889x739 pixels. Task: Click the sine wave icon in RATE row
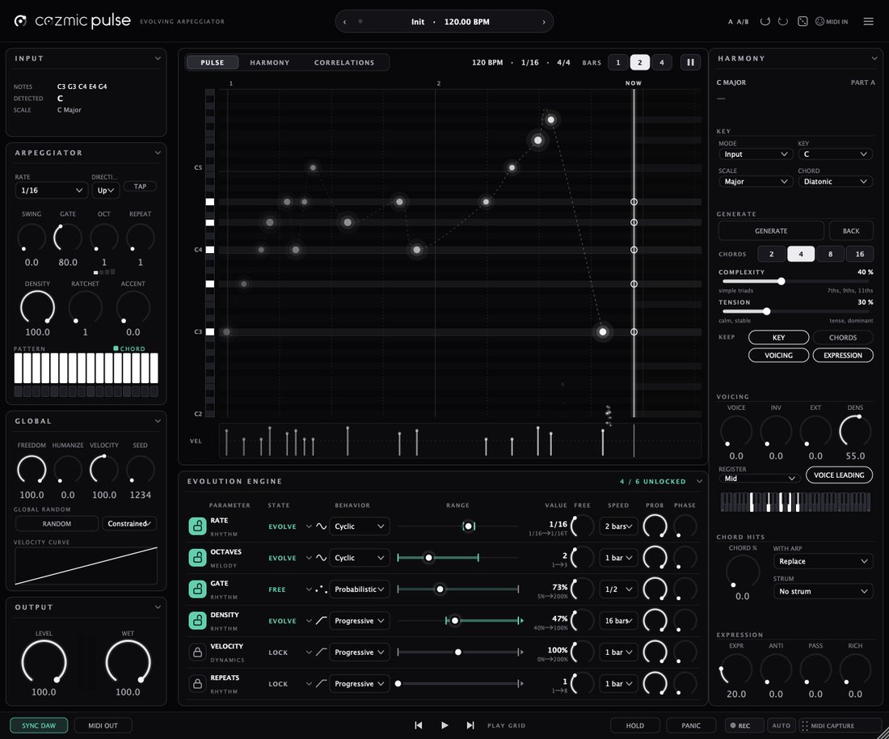(321, 526)
